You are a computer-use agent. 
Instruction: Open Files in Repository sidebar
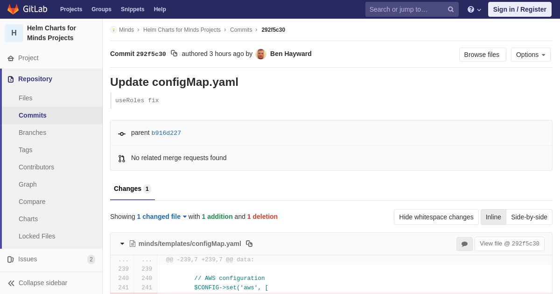pyautogui.click(x=26, y=98)
